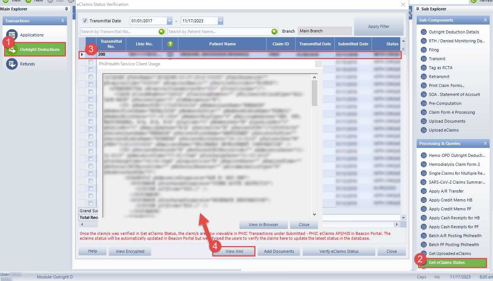Image resolution: width=493 pixels, height=281 pixels.
Task: Select Get eClaims Status item
Action: coord(446,262)
